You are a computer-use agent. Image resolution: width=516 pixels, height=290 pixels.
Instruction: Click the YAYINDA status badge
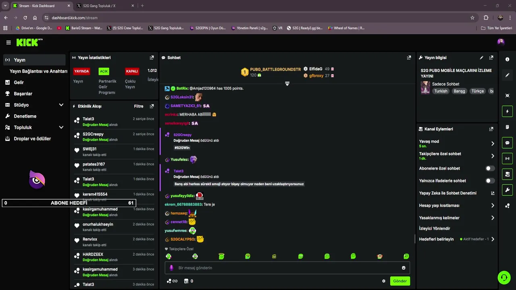click(x=81, y=71)
